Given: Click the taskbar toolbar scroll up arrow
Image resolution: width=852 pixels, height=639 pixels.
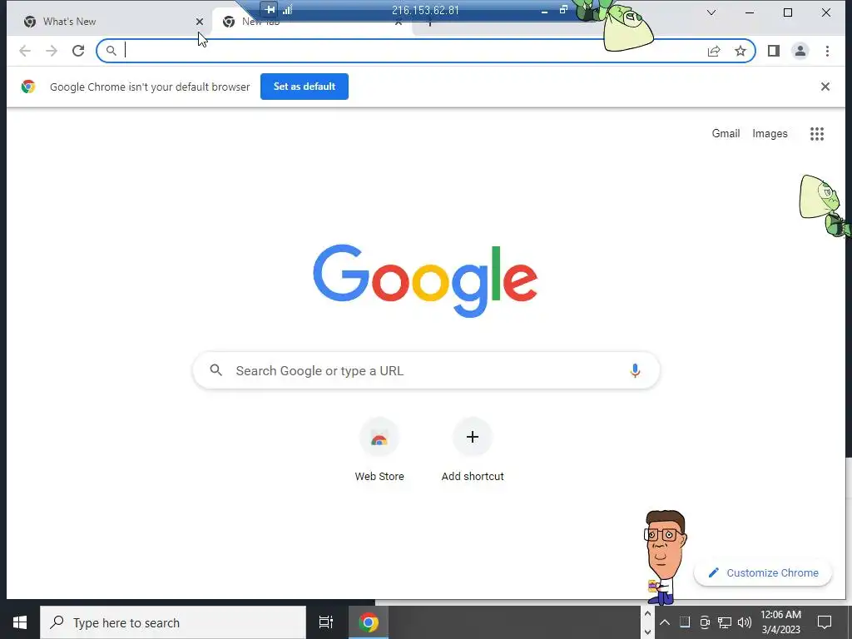Looking at the screenshot, I should pos(647,614).
